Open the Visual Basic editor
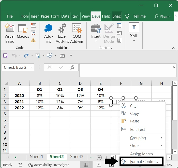This screenshot has width=178, height=168. coord(9,33)
